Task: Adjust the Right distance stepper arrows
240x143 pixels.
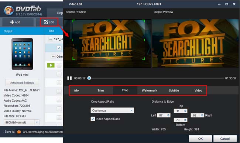Action: 202,115
